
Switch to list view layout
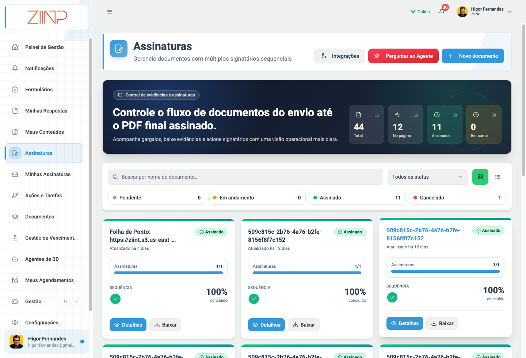(498, 177)
